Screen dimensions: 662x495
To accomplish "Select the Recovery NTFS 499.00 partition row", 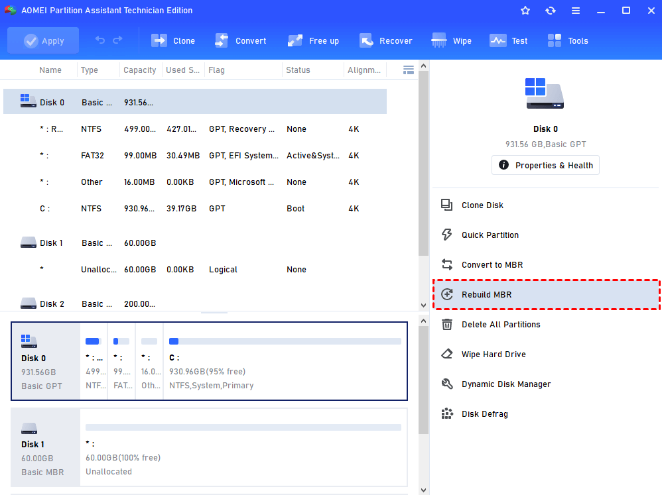I will click(x=195, y=129).
